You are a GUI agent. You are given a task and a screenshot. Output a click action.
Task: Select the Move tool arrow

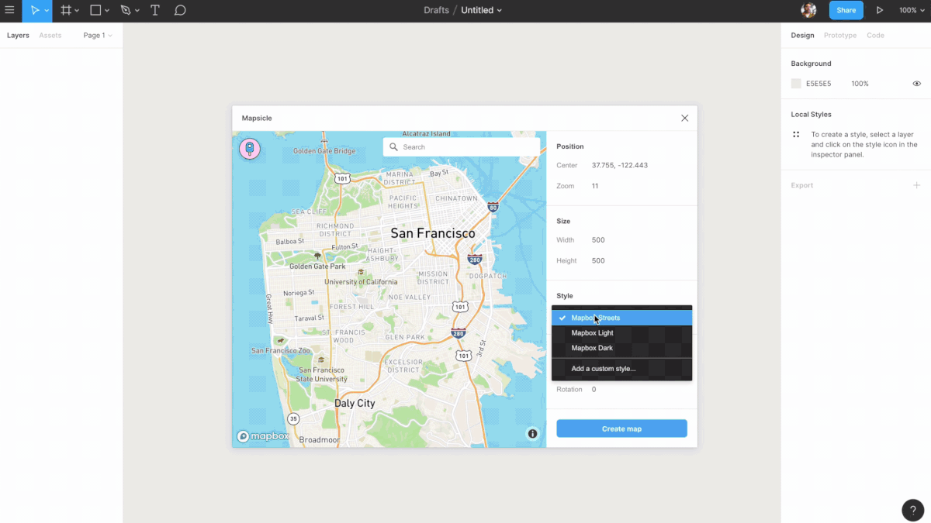pyautogui.click(x=34, y=11)
